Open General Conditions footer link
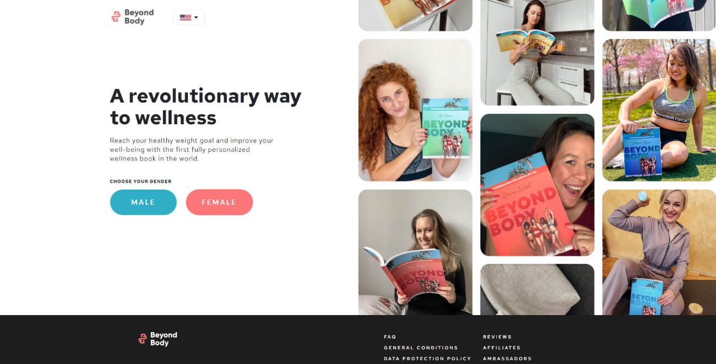Viewport: 716px width, 364px height. click(x=421, y=348)
